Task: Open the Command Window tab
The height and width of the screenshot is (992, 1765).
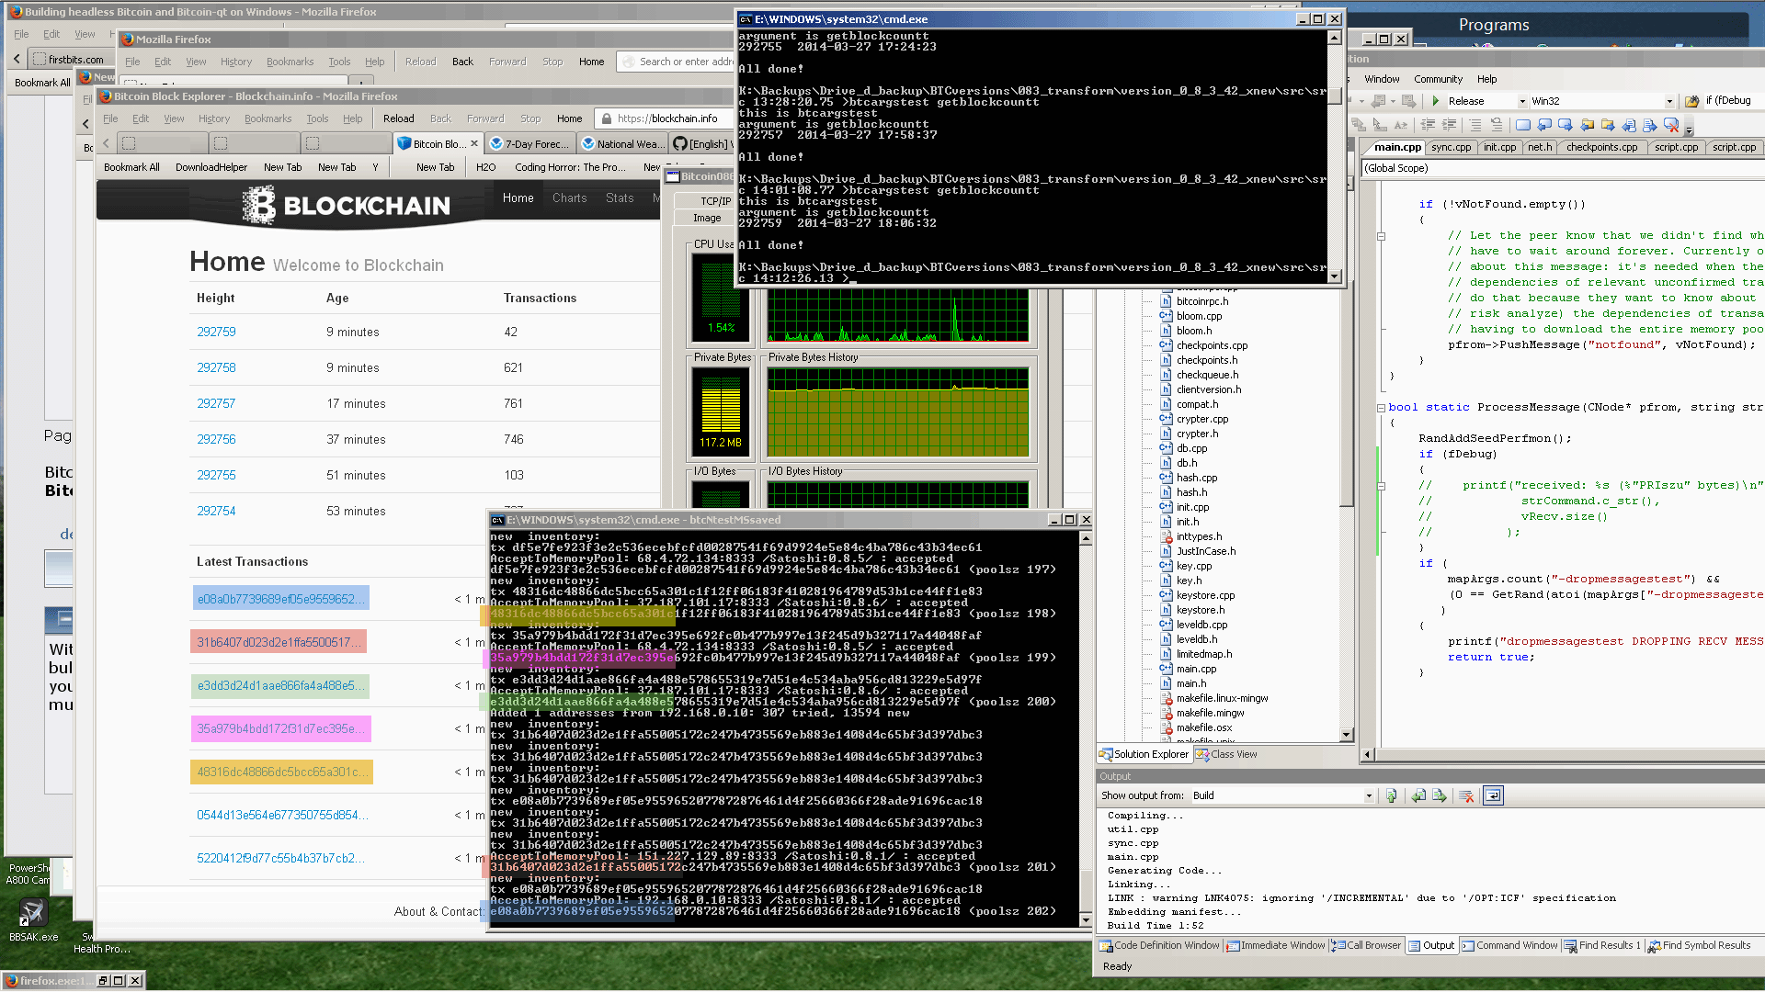Action: tap(1509, 945)
